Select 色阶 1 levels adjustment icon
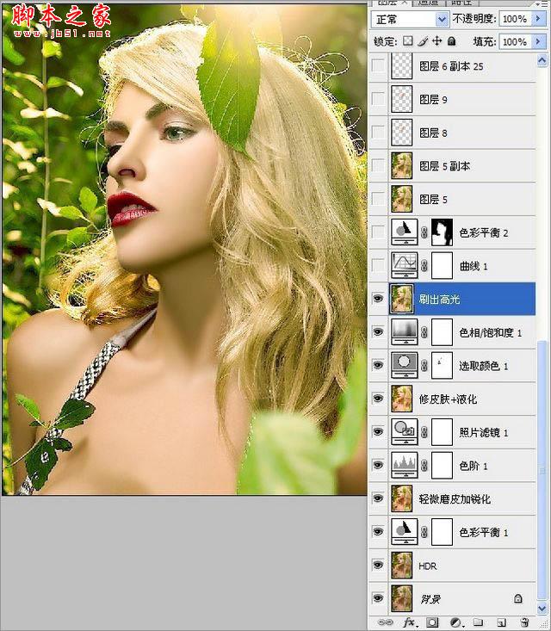The width and height of the screenshot is (551, 631). click(404, 465)
